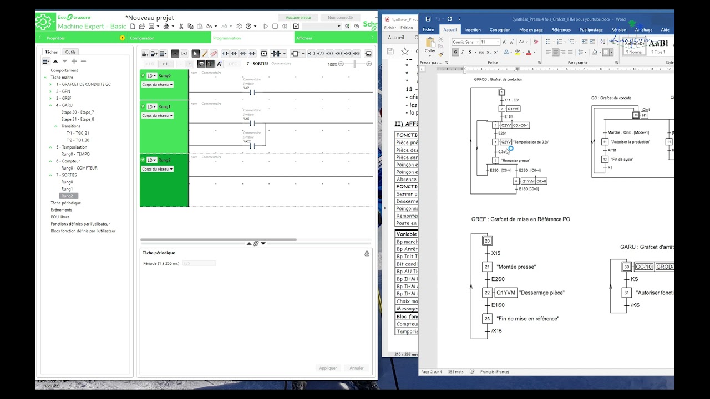
Task: Zoom in the ladder editor with plus
Action: [369, 64]
